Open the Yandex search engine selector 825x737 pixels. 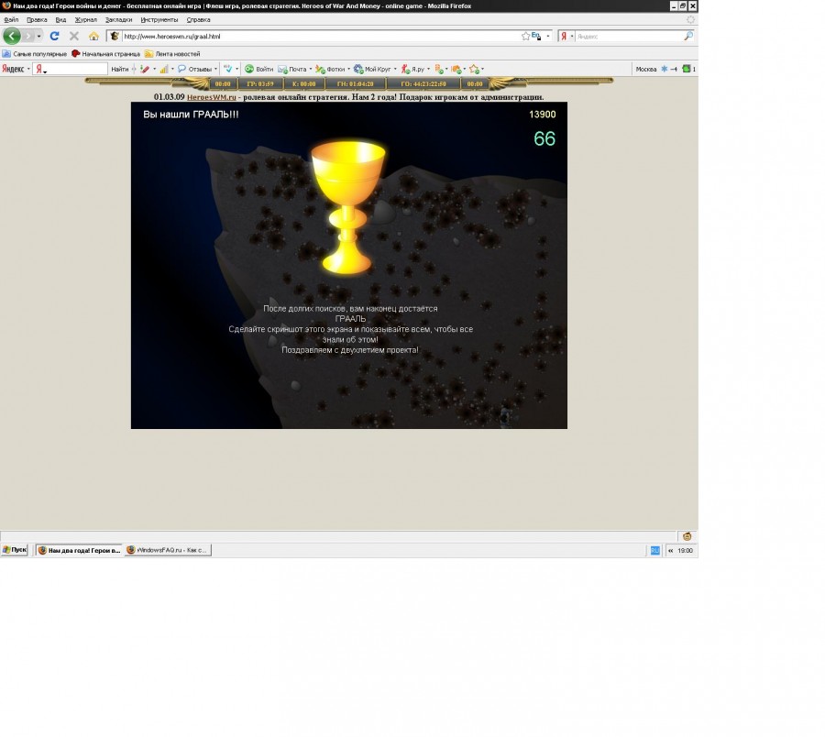(566, 37)
